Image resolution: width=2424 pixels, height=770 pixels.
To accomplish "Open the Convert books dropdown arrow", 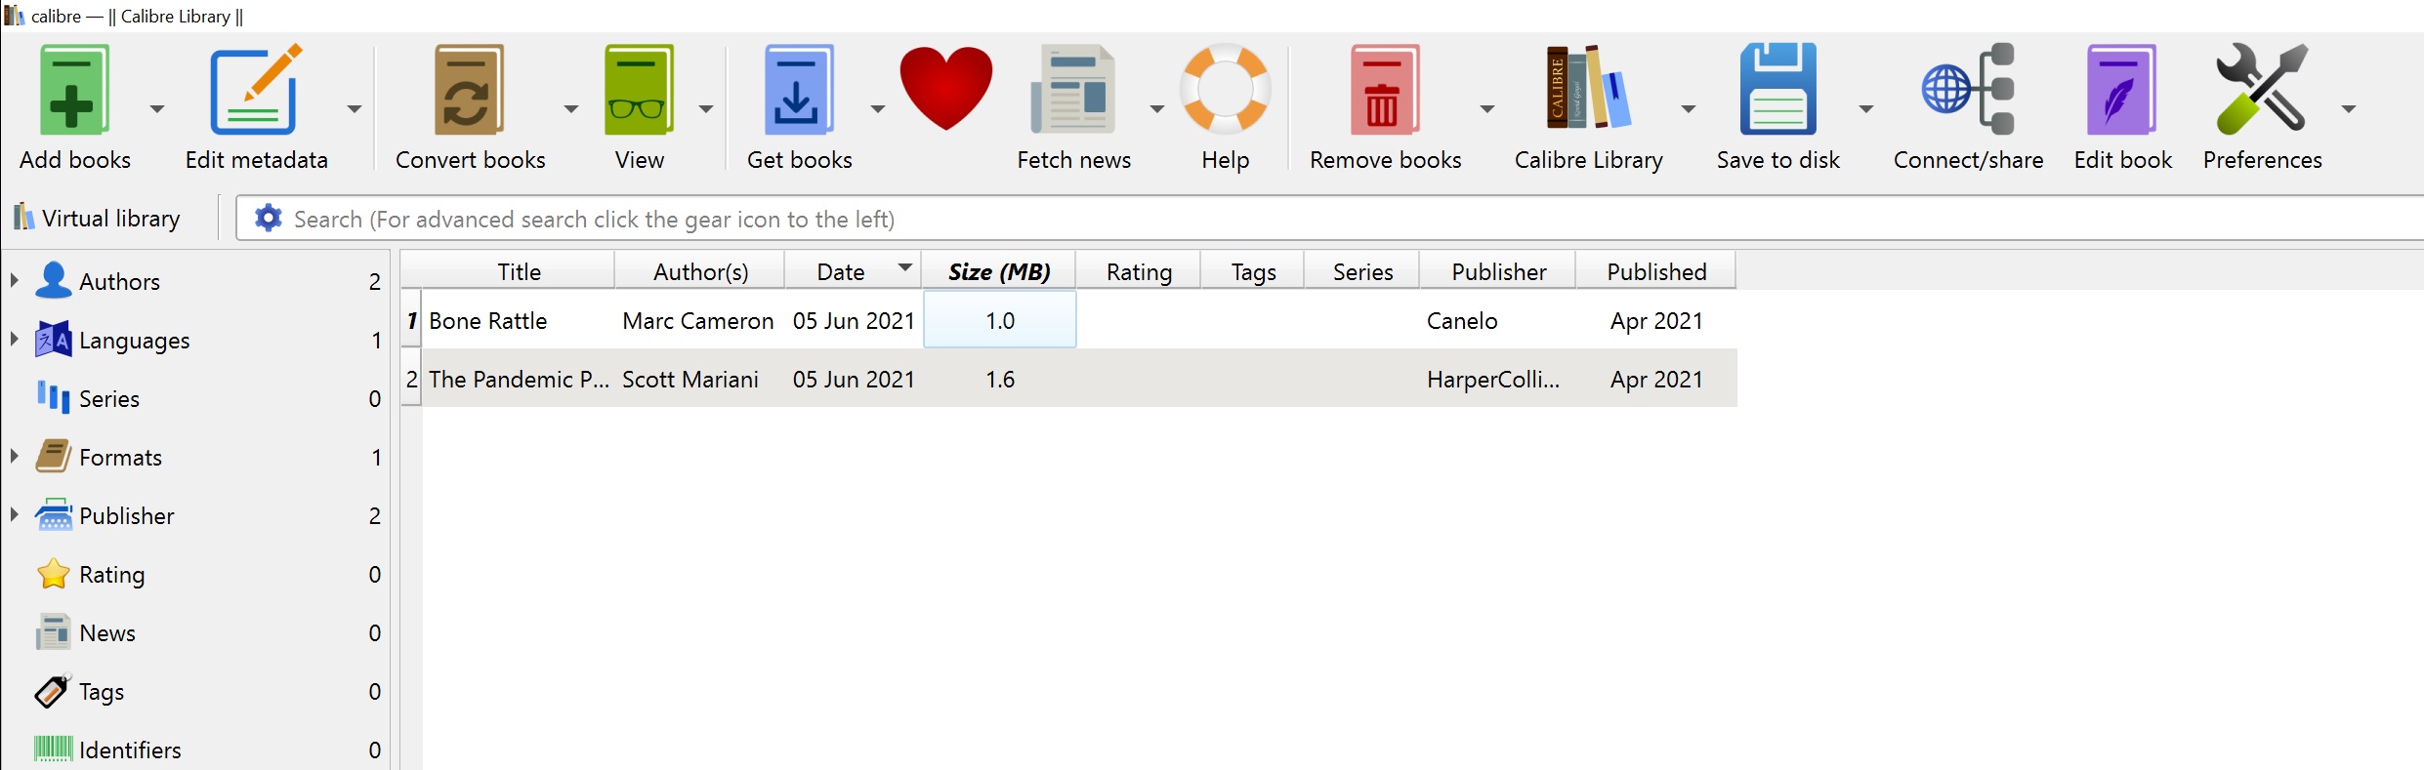I will tap(571, 108).
